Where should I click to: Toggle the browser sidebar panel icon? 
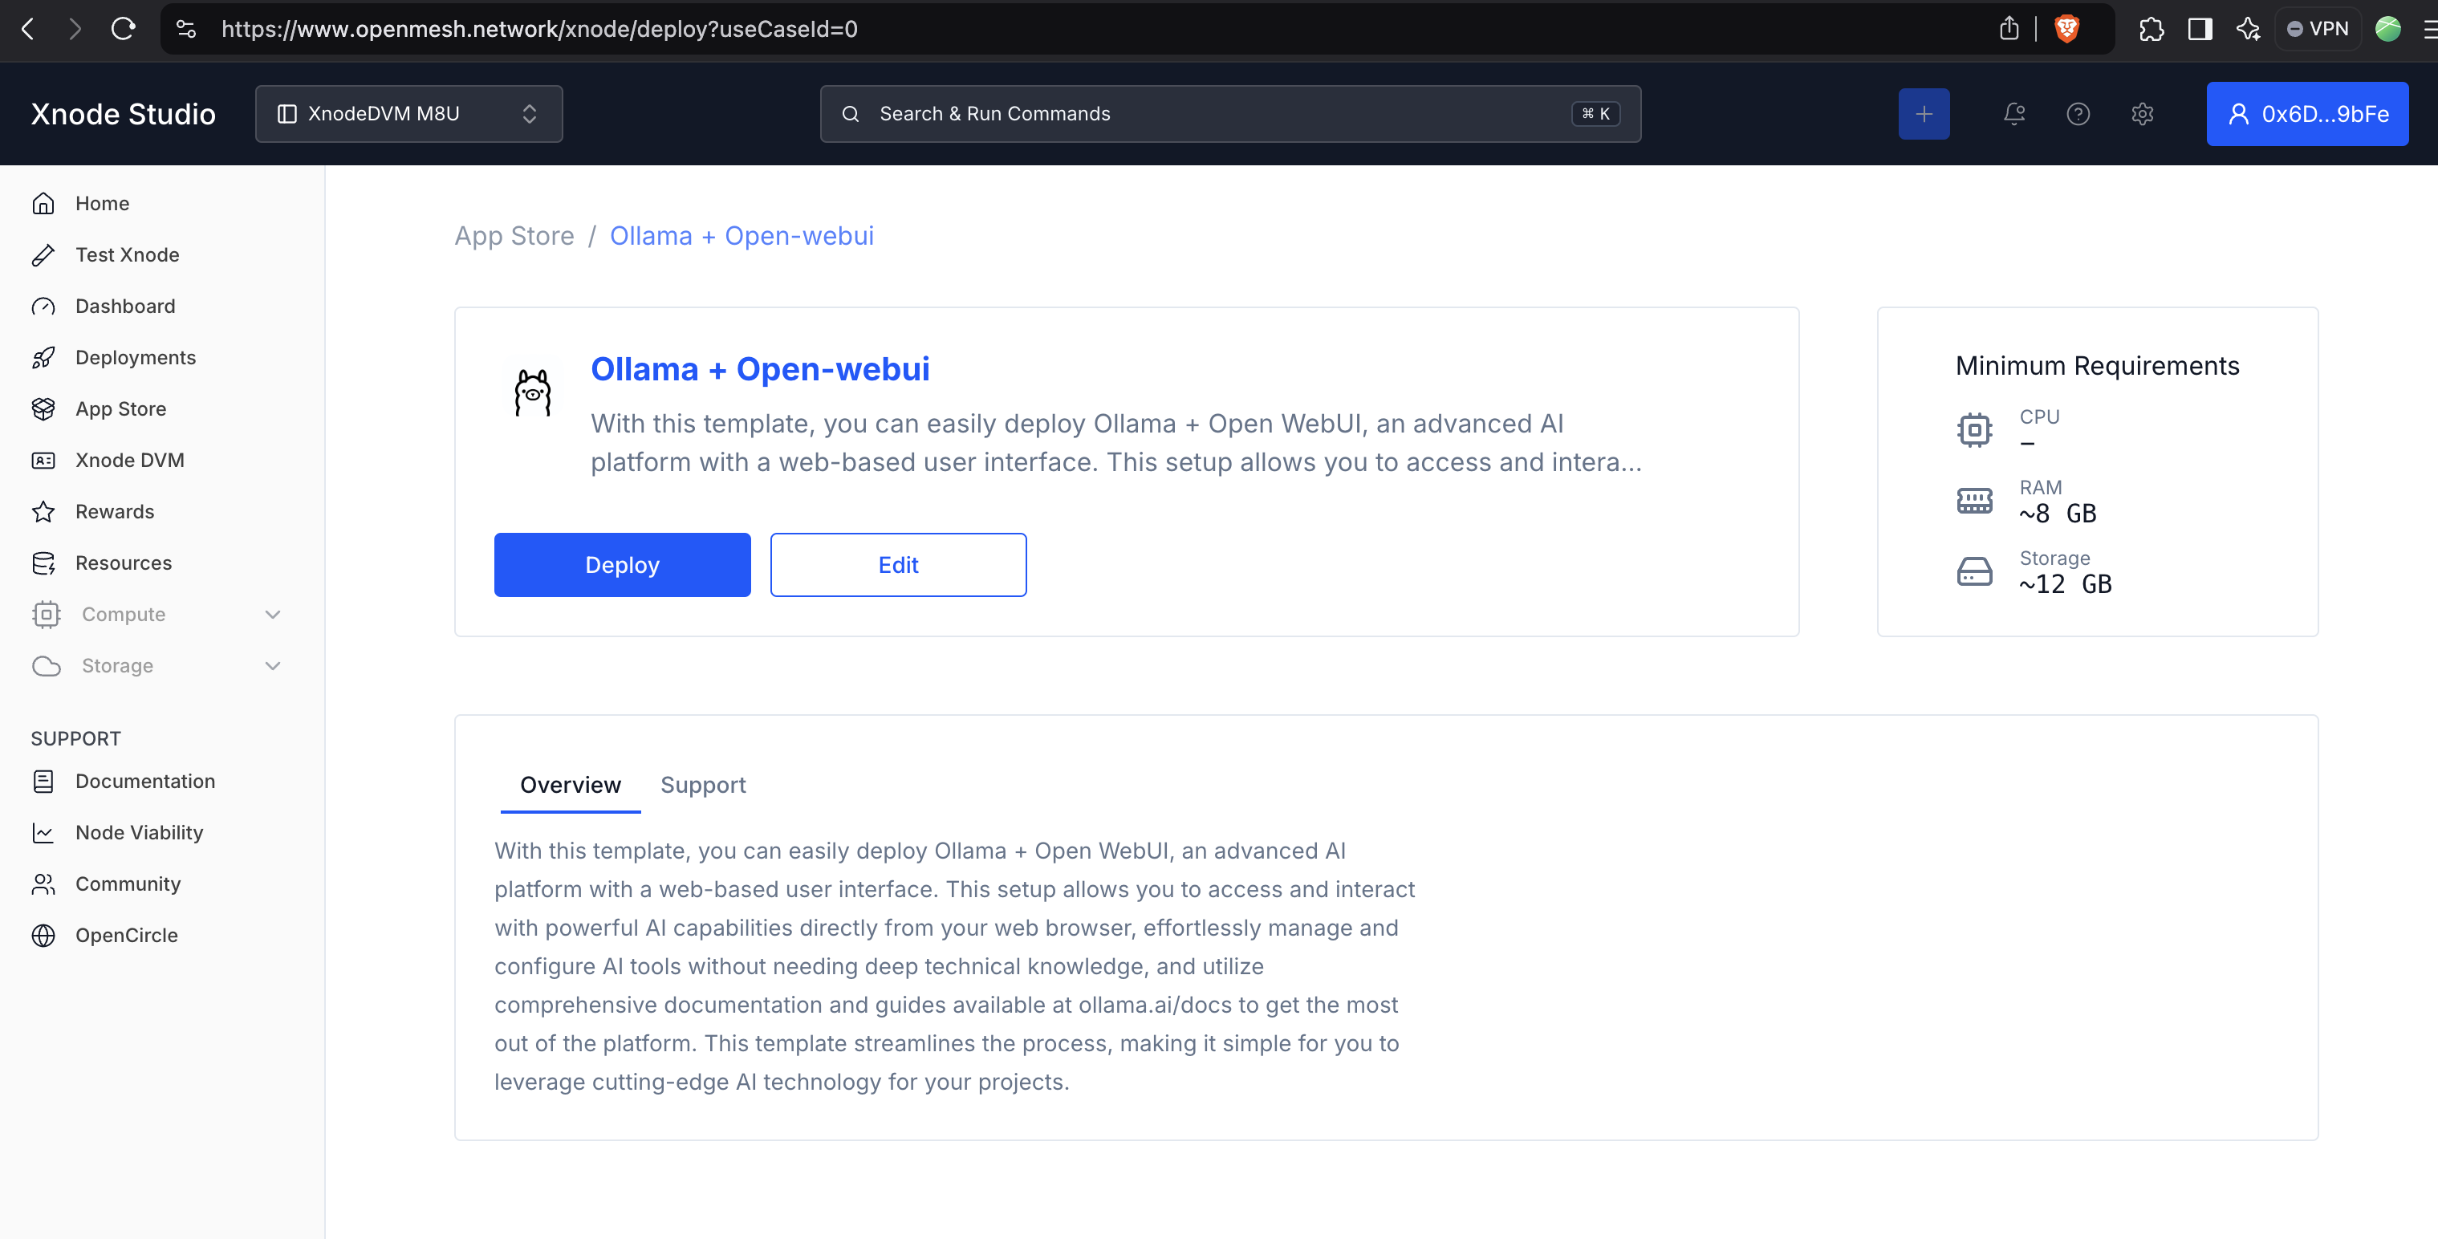(2200, 28)
